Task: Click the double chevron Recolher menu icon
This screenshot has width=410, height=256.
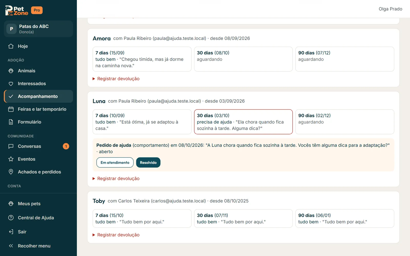Action: pos(11,246)
